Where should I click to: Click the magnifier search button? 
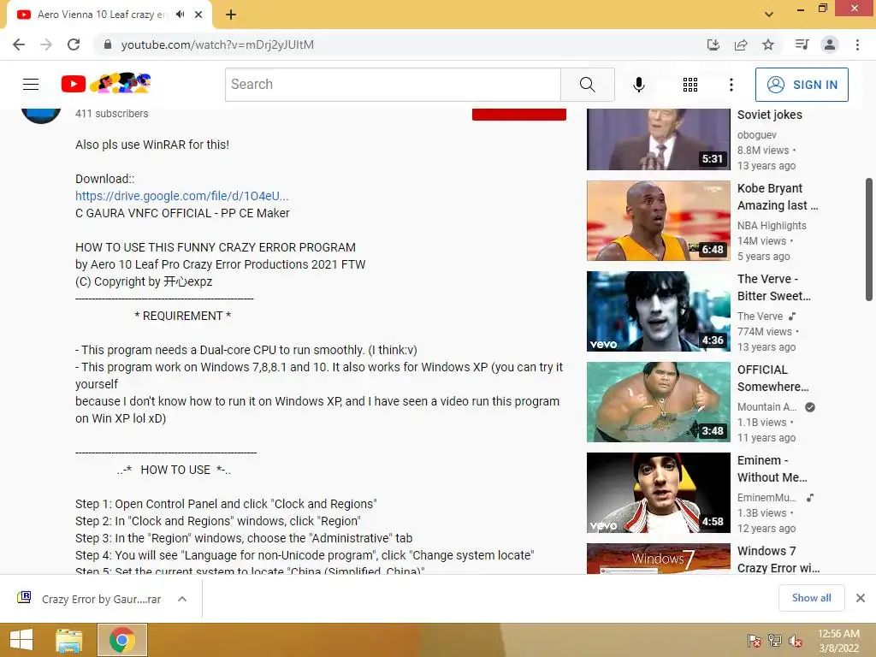pos(587,85)
